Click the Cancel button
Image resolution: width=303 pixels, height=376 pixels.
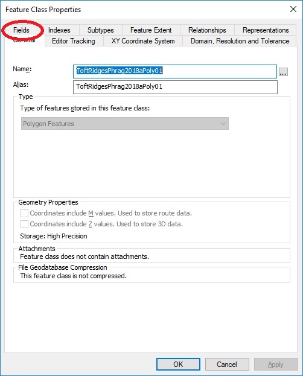pos(227,365)
